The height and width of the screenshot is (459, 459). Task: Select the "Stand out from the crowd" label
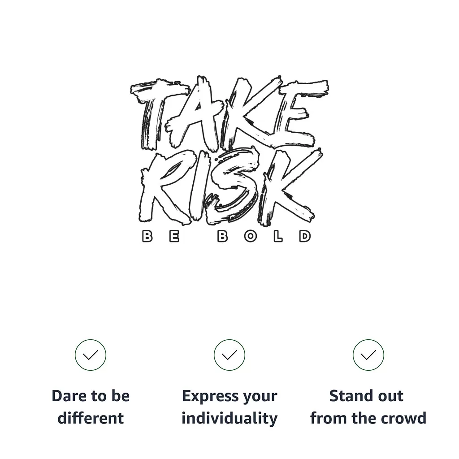pyautogui.click(x=368, y=407)
